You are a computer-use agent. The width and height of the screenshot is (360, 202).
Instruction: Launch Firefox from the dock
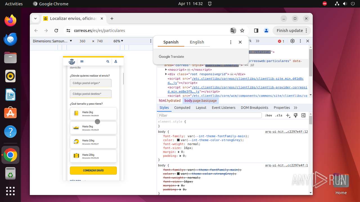tap(10, 20)
